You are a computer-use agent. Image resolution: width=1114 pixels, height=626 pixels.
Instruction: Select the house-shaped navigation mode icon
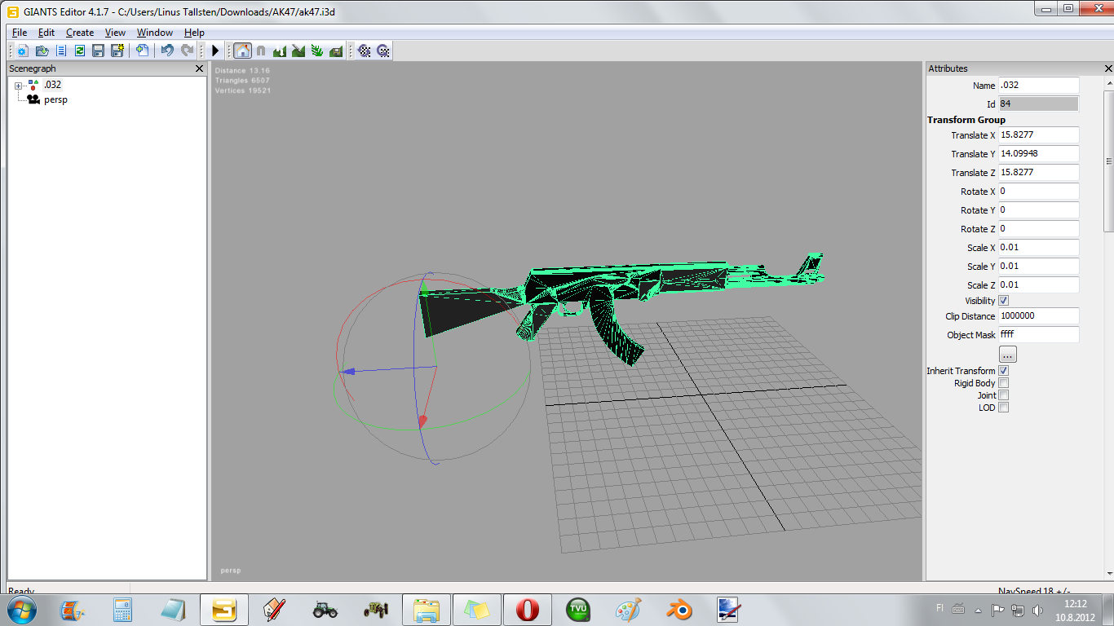[x=242, y=51]
